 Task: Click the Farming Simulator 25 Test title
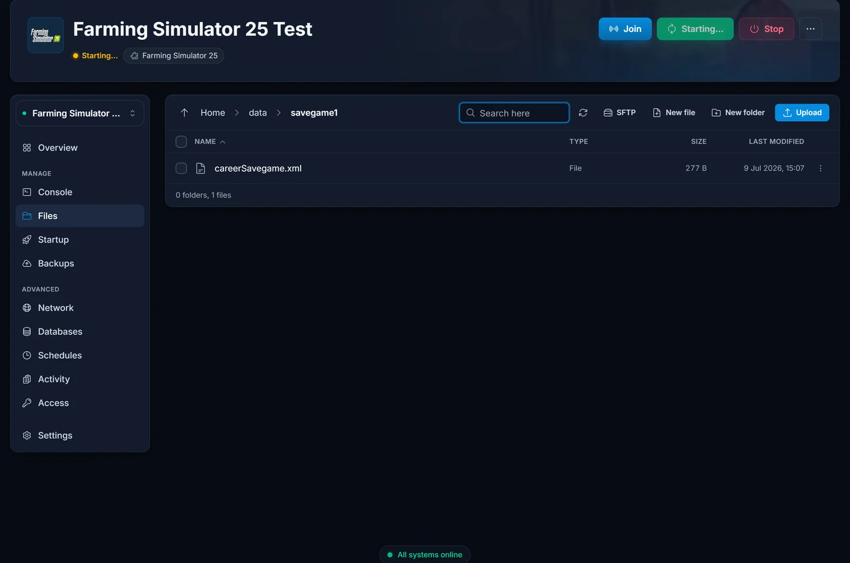coord(192,29)
